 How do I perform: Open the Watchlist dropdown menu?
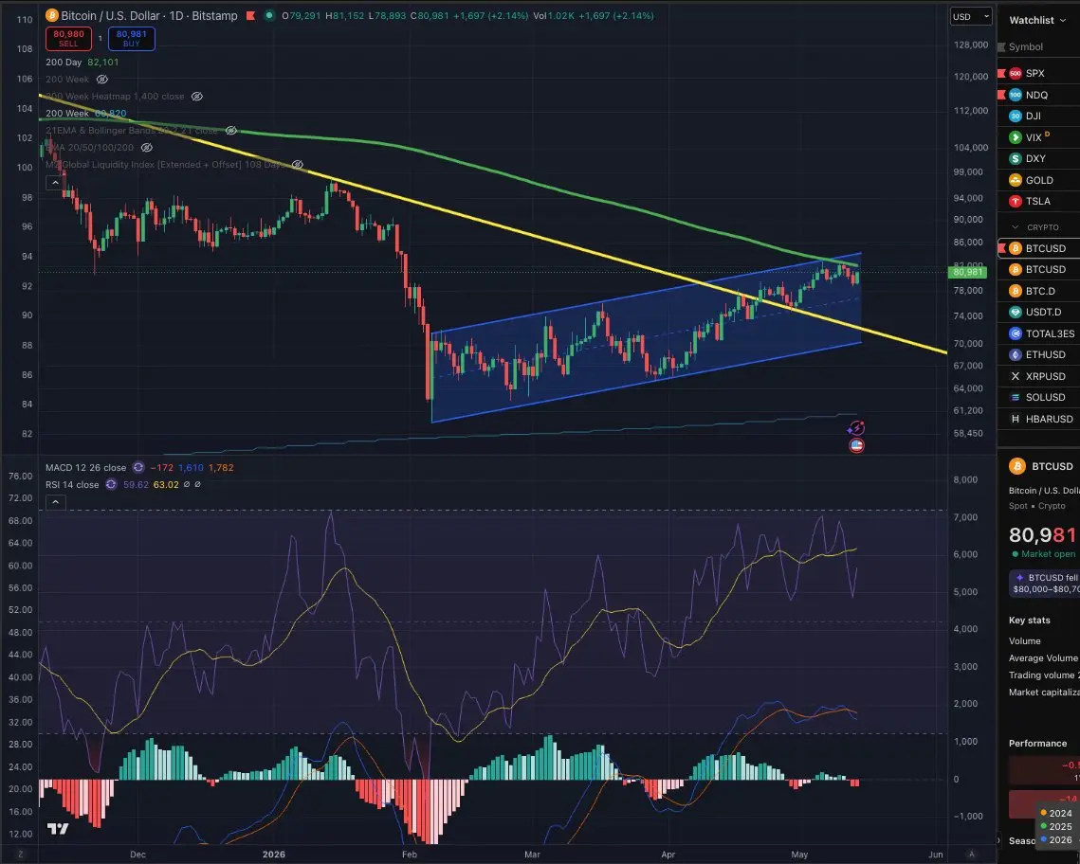1037,20
